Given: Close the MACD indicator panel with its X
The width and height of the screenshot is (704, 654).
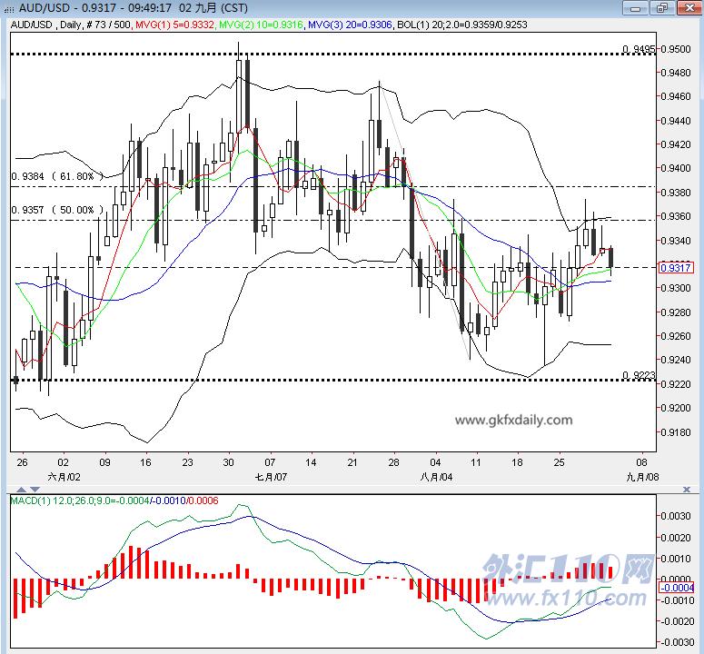Looking at the screenshot, I should point(686,490).
